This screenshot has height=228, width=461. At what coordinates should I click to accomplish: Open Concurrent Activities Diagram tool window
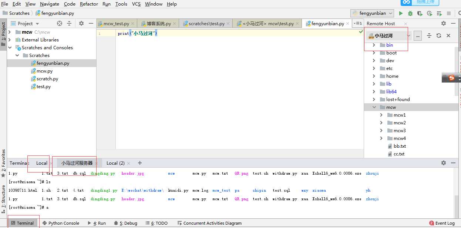[209, 223]
